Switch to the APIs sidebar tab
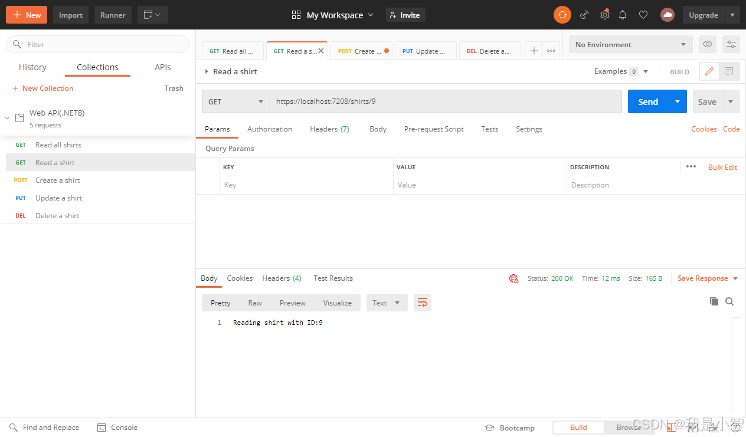Screen dimensions: 746x437 point(163,67)
